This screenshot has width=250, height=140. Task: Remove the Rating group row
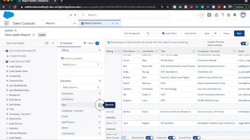pyautogui.click(x=100, y=50)
